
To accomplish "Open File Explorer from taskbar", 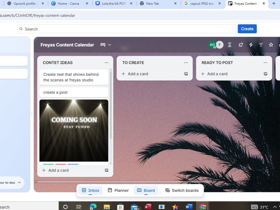I will point(107,207).
